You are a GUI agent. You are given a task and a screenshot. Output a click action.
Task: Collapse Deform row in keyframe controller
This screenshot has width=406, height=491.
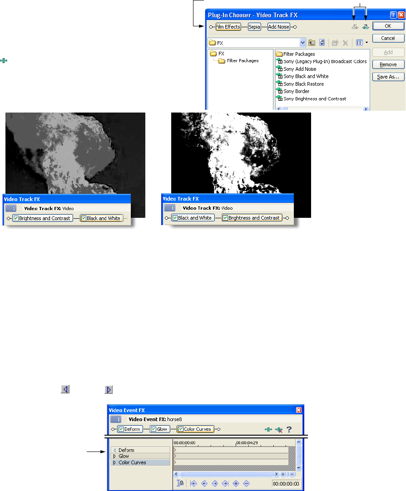click(x=114, y=450)
